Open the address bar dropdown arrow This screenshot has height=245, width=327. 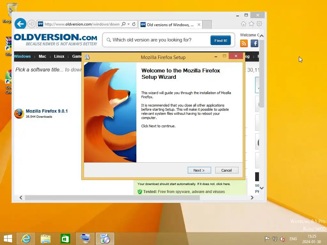[128, 24]
